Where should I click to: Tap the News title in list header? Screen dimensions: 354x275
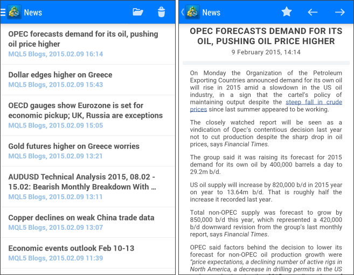(33, 12)
